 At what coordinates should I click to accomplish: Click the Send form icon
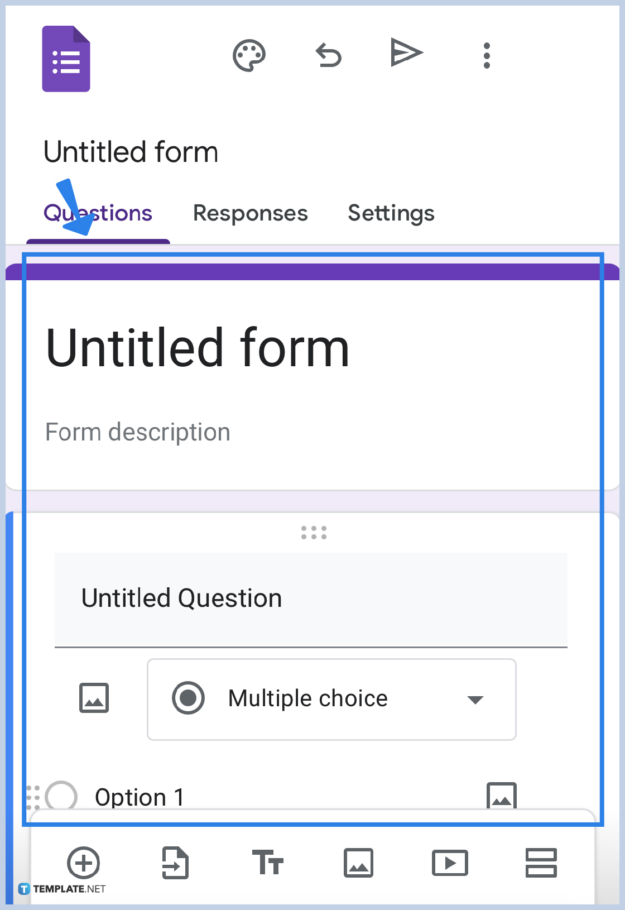407,53
